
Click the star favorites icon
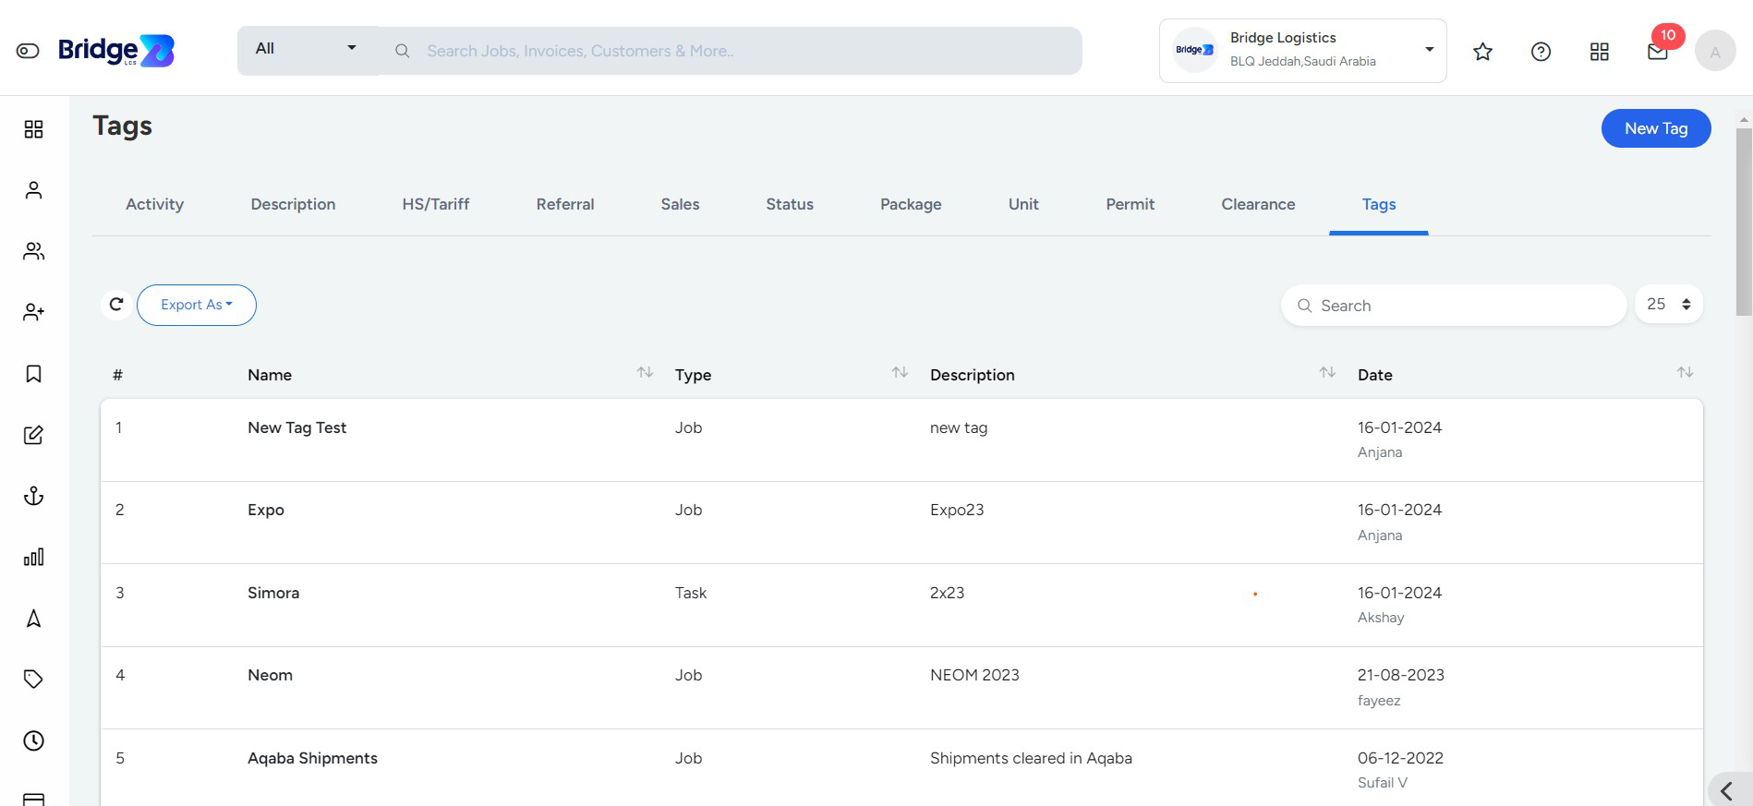tap(1482, 52)
